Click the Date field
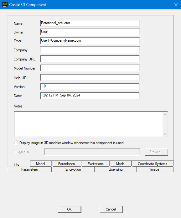Viewport: 181px width, 218px height. click(x=90, y=96)
